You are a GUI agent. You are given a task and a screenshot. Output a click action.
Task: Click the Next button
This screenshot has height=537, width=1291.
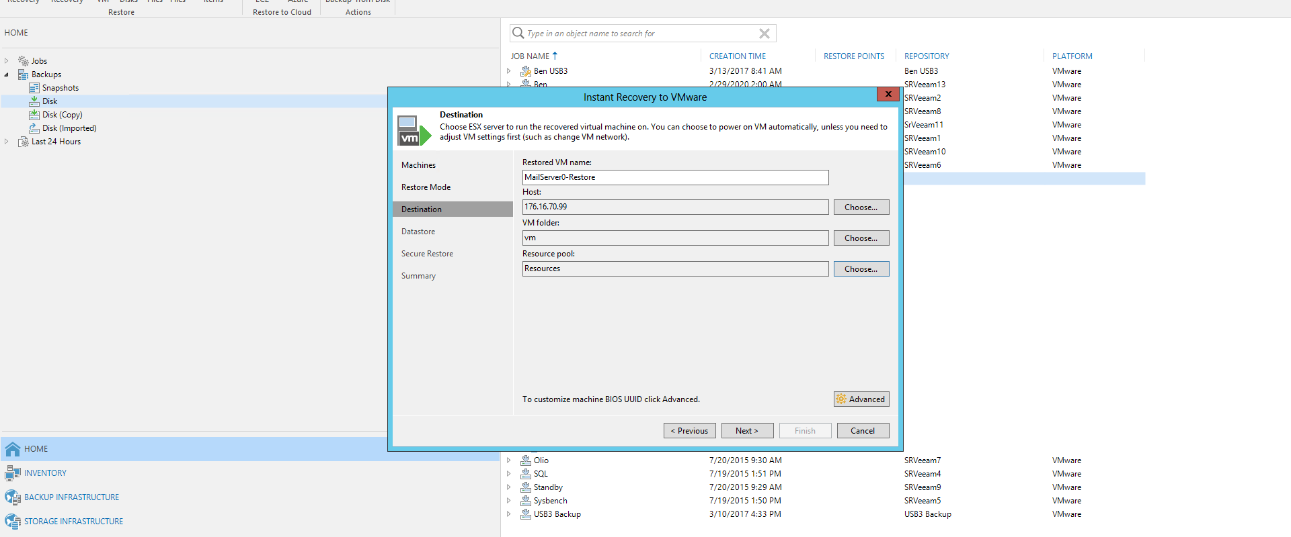pyautogui.click(x=747, y=431)
